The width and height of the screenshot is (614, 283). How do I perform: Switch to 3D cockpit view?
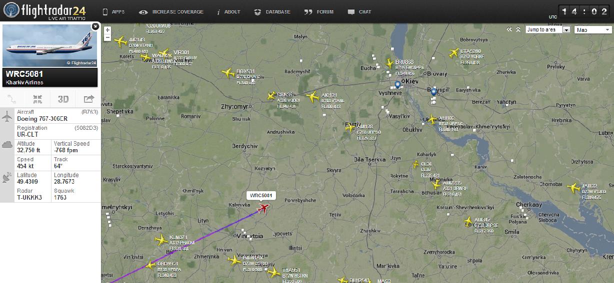pos(63,99)
